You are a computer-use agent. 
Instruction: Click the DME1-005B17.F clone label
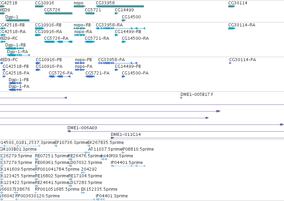point(197,94)
